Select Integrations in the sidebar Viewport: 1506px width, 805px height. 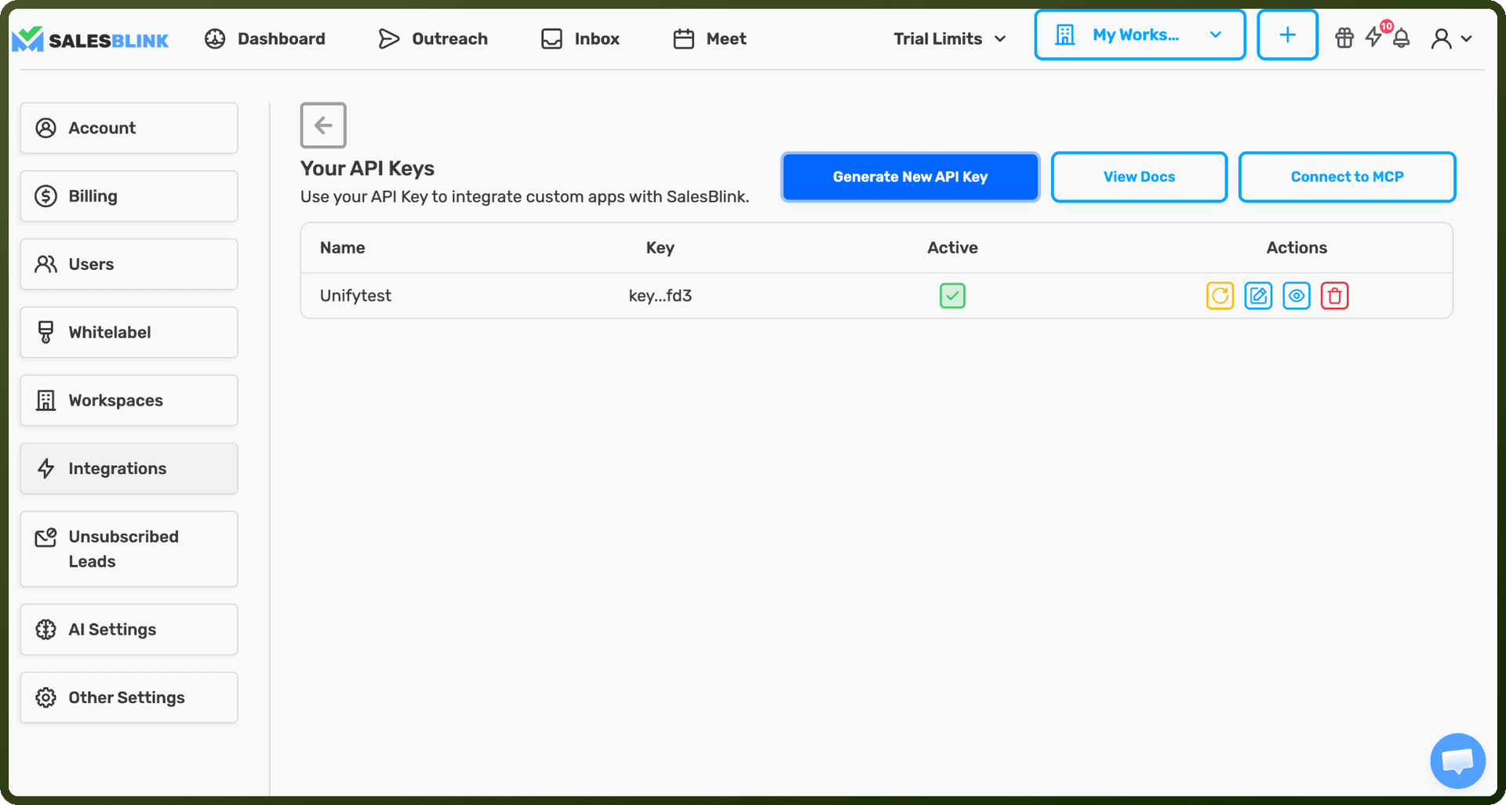point(129,468)
